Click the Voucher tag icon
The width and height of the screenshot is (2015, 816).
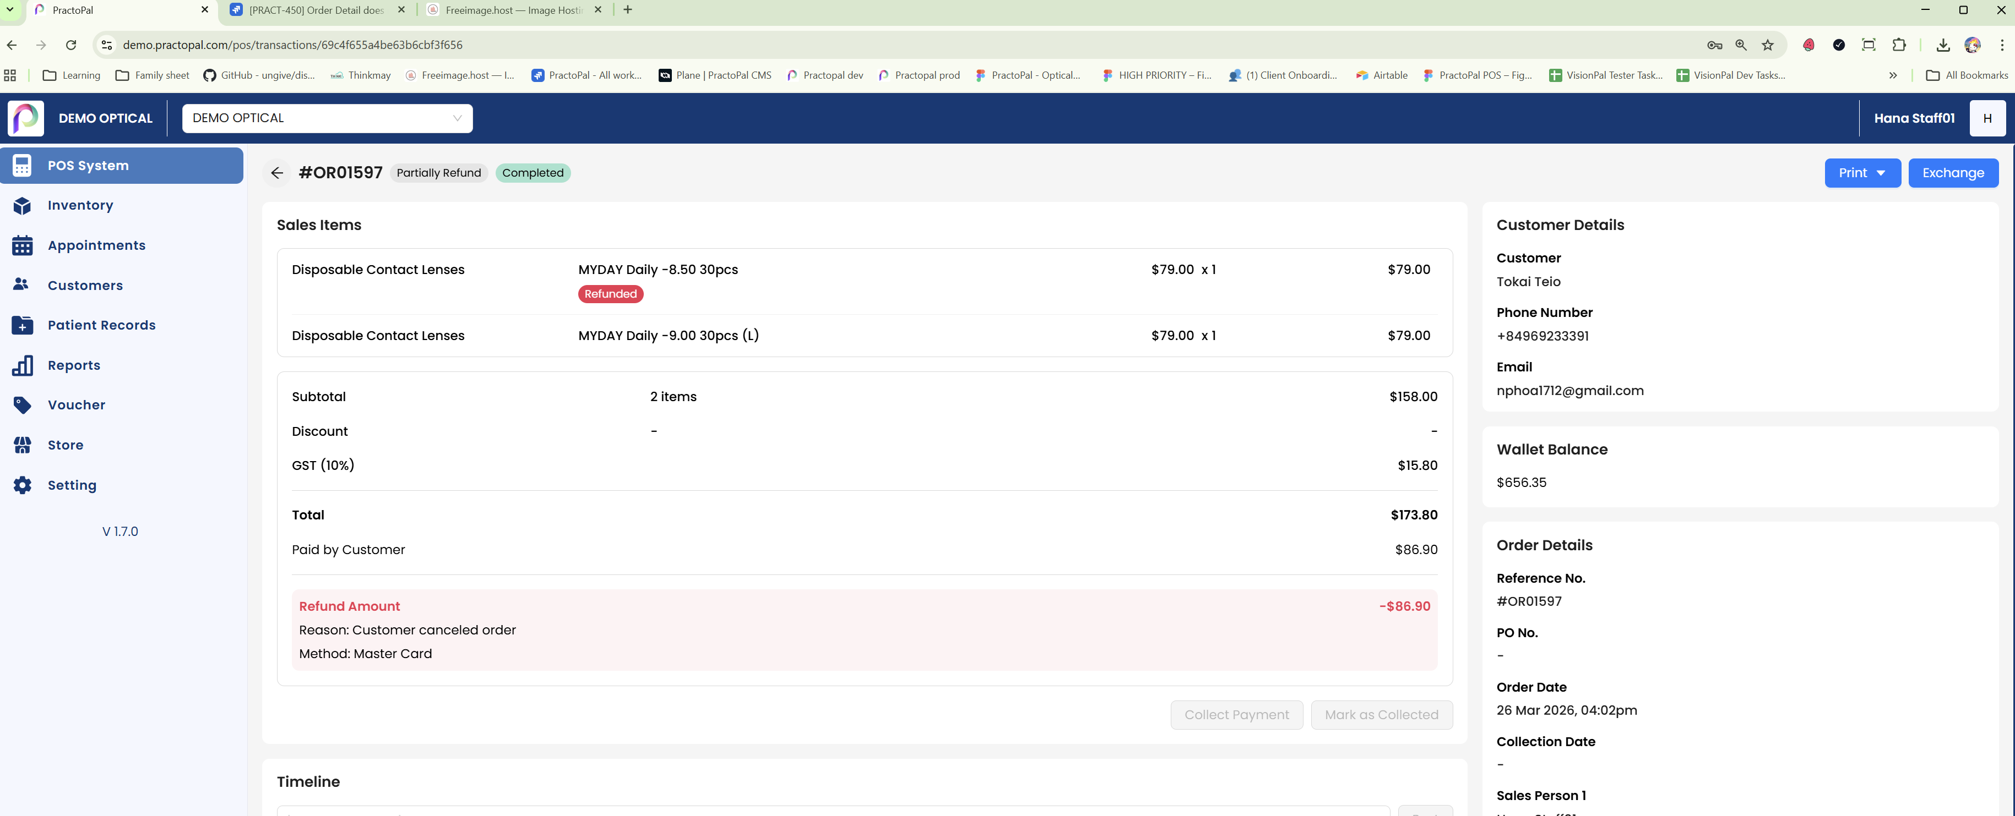pyautogui.click(x=22, y=405)
